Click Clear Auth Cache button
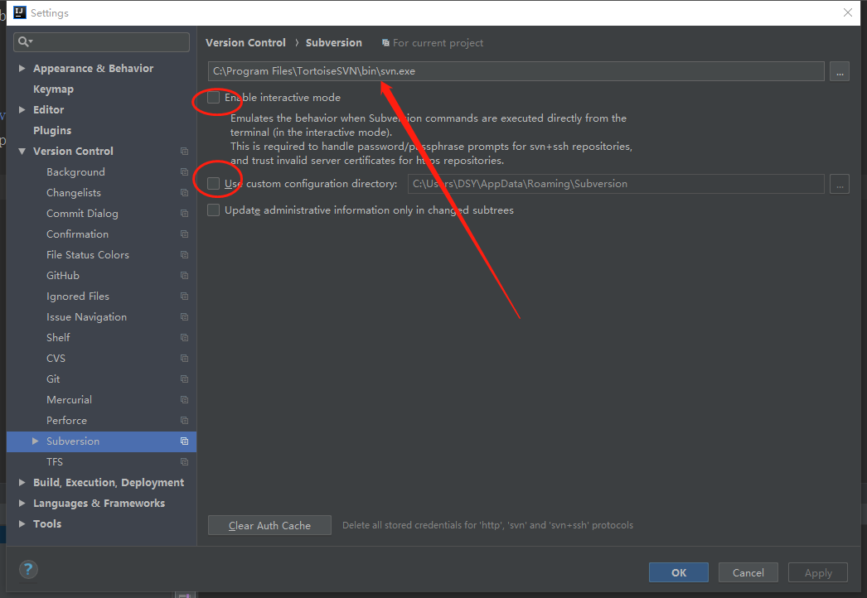 (x=270, y=525)
